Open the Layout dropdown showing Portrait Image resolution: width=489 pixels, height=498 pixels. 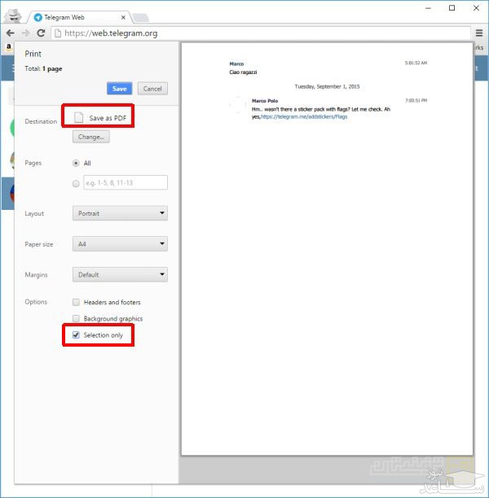click(120, 214)
